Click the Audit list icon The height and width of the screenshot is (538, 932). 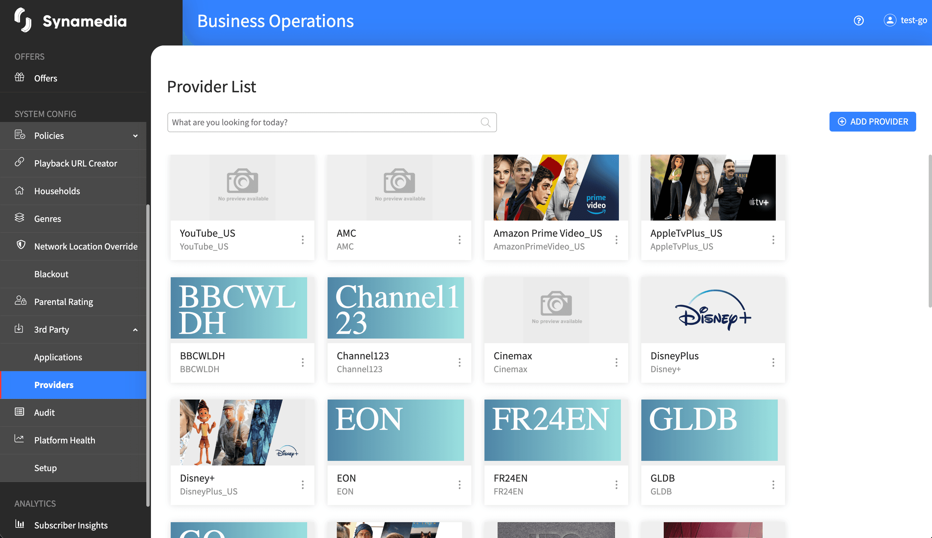[x=19, y=412]
